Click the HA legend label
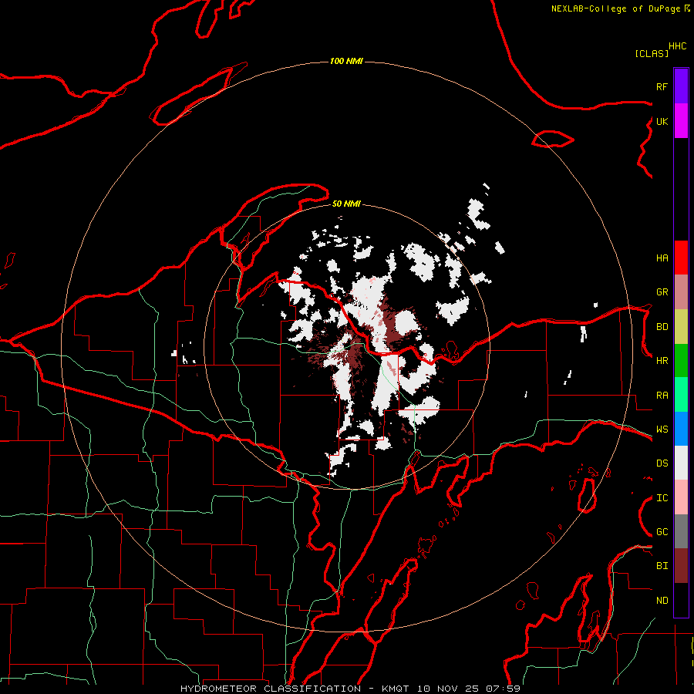 pyautogui.click(x=662, y=258)
